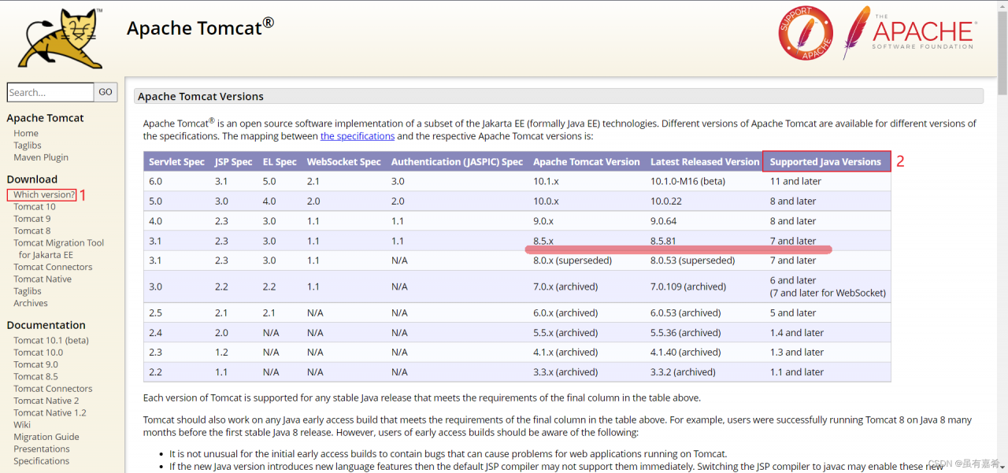This screenshot has height=473, width=1008.
Task: Open the Migration Guide link
Action: point(46,437)
